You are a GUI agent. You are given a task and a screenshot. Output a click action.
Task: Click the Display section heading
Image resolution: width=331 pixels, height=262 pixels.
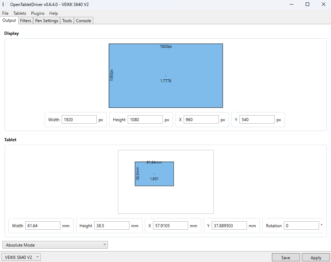(x=12, y=33)
